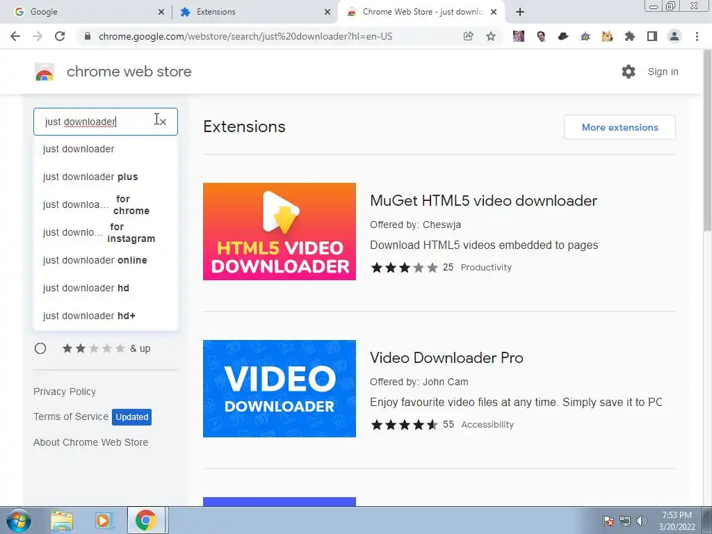Click the HTML5 Video Downloader thumbnail
Screen dimensions: 712x534
coord(280,232)
